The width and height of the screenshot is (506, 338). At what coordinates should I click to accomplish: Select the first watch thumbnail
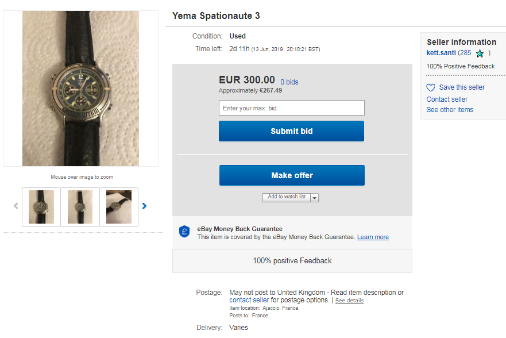pos(41,207)
